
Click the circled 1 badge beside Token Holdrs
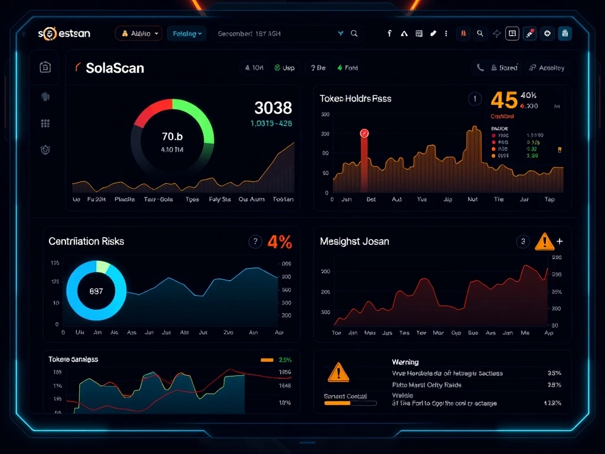[474, 99]
